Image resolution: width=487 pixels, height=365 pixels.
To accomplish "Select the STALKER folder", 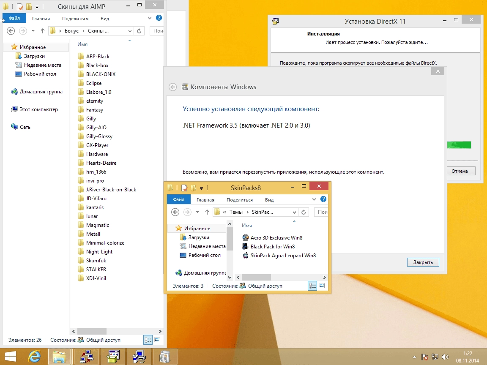I will coord(96,270).
